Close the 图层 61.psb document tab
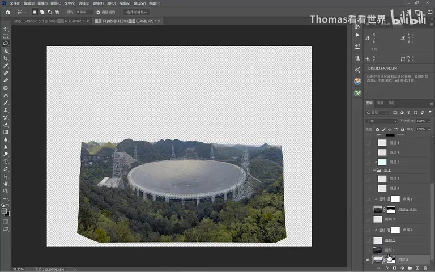Image resolution: width=435 pixels, height=272 pixels. 159,21
